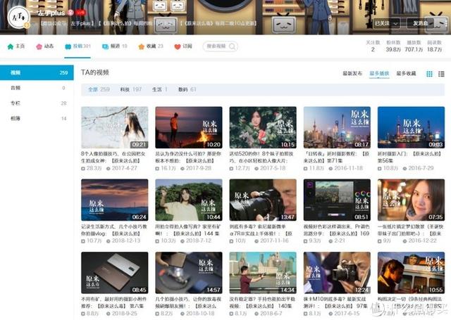Open α7RⅢ video title dated 2017-11-16
The height and width of the screenshot is (320, 451).
tap(261, 230)
